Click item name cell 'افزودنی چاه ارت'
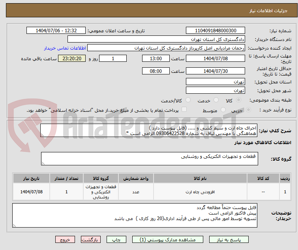This screenshot has width=298, height=250. 200,192
